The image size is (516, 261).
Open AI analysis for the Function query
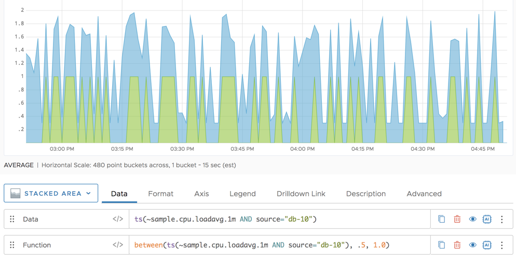tap(486, 245)
